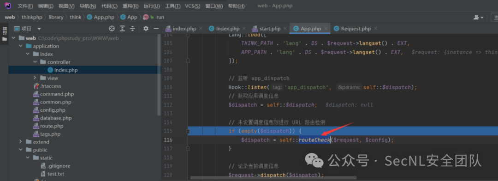Hide the project panel with minus icon
Image resolution: width=498 pixels, height=181 pixels.
point(156,29)
